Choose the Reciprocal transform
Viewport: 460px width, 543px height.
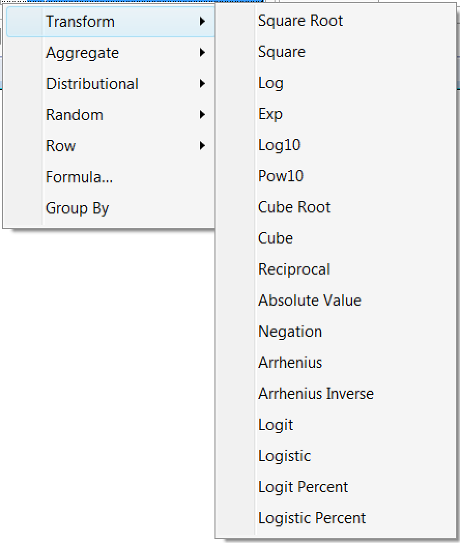(x=294, y=269)
